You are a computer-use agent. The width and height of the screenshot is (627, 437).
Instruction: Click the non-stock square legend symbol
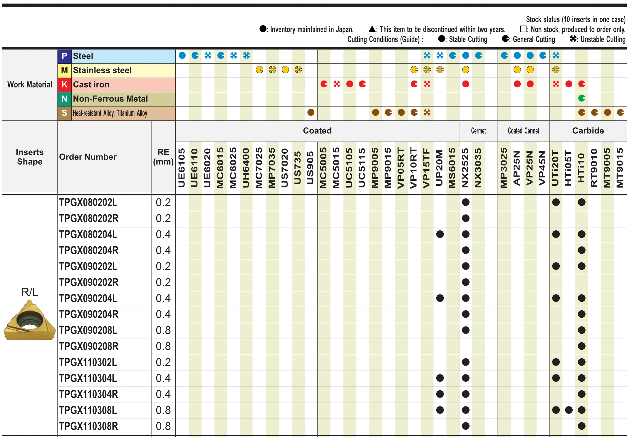point(523,29)
